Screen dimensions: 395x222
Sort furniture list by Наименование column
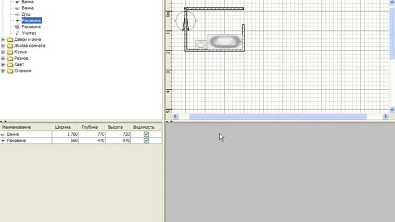point(26,127)
